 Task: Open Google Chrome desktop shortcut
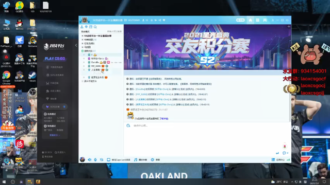click(6, 77)
